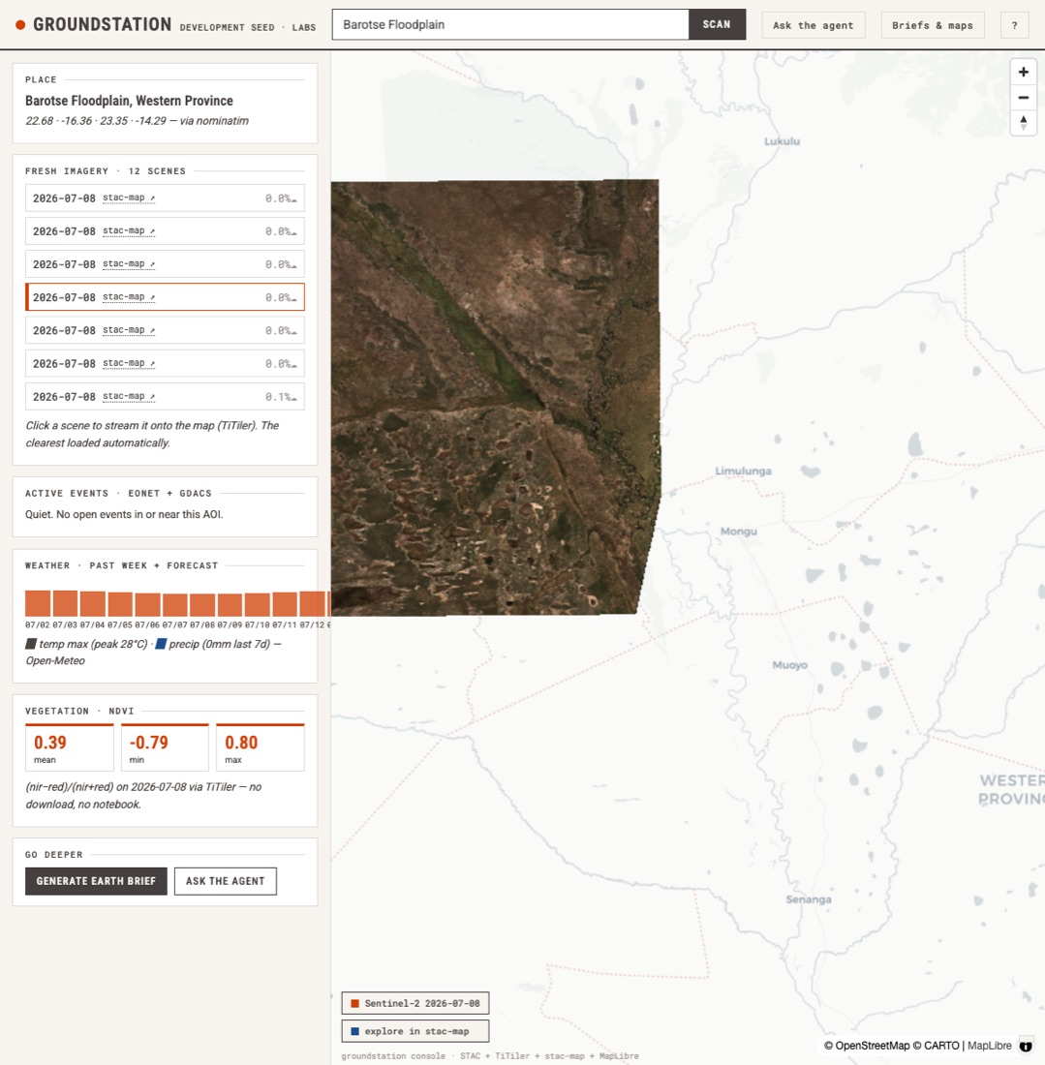
Task: Zoom in on the map
Action: 1024,72
